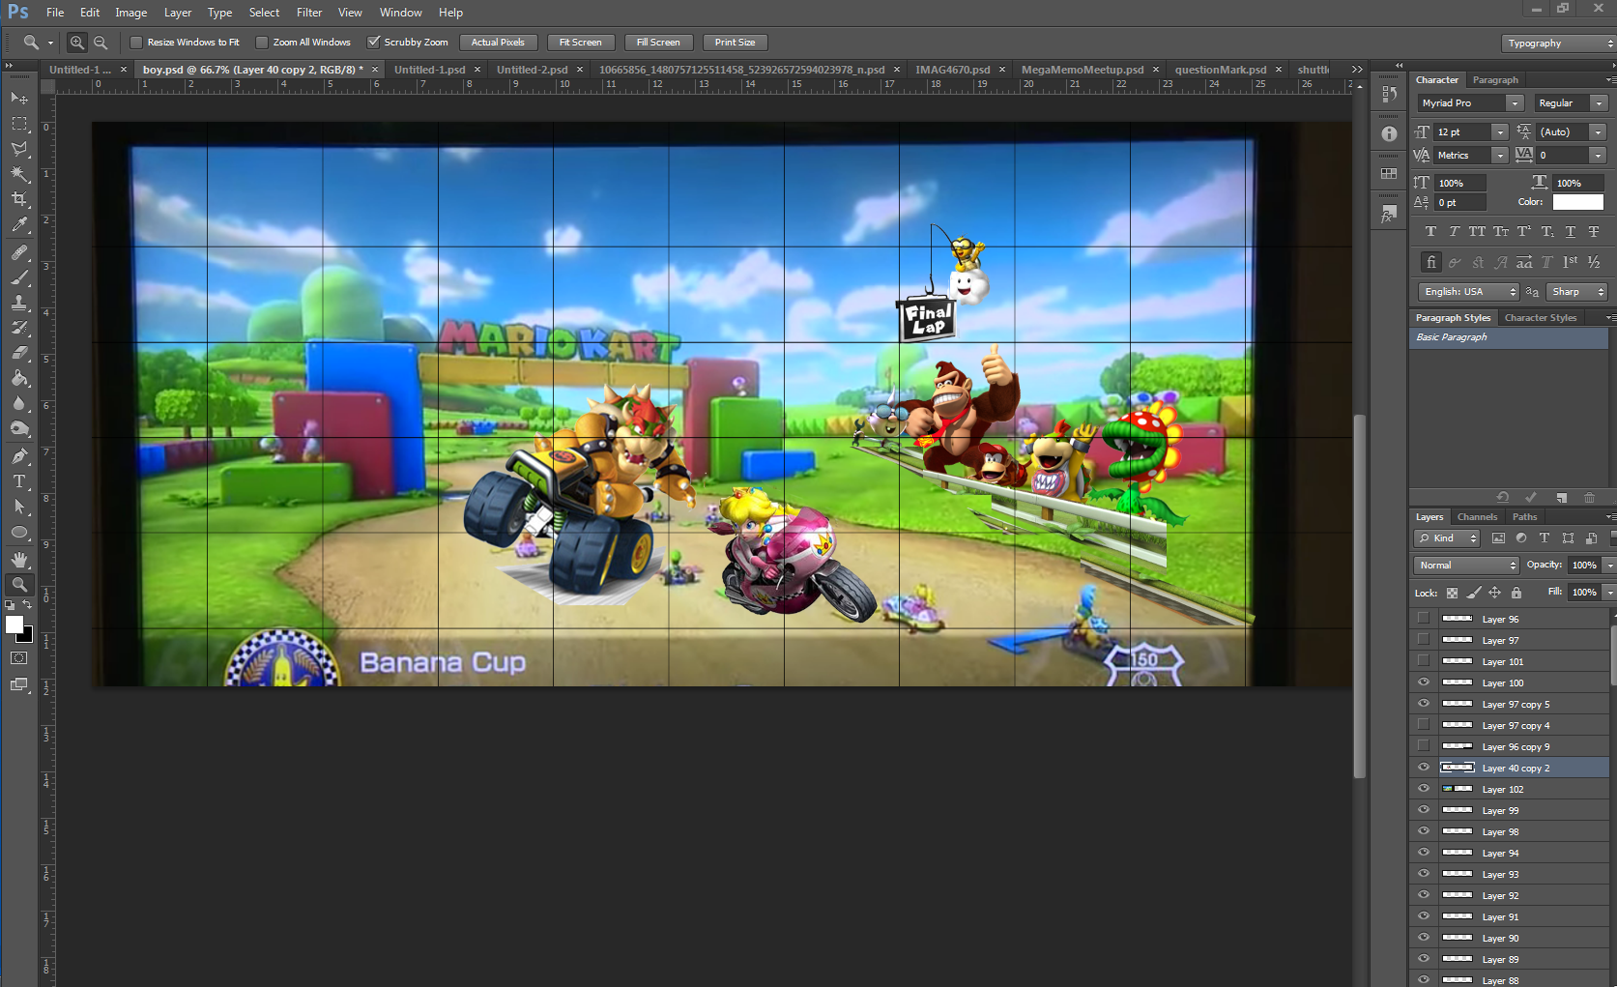1617x987 pixels.
Task: Click the Print Size button
Action: click(x=735, y=43)
